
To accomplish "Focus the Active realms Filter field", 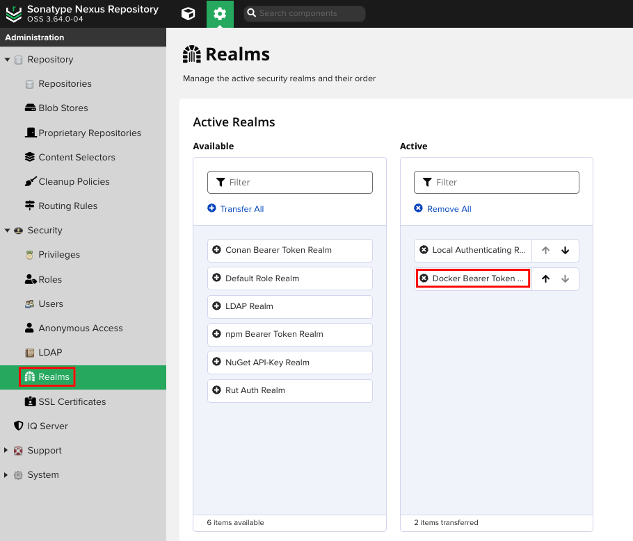I will click(x=497, y=182).
